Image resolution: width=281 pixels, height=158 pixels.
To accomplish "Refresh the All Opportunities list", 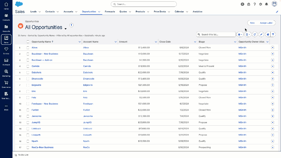I will coord(255,34).
